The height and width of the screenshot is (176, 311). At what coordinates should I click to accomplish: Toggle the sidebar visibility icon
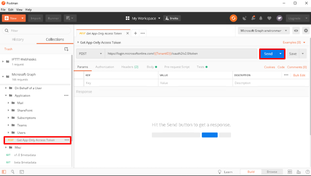click(x=4, y=172)
